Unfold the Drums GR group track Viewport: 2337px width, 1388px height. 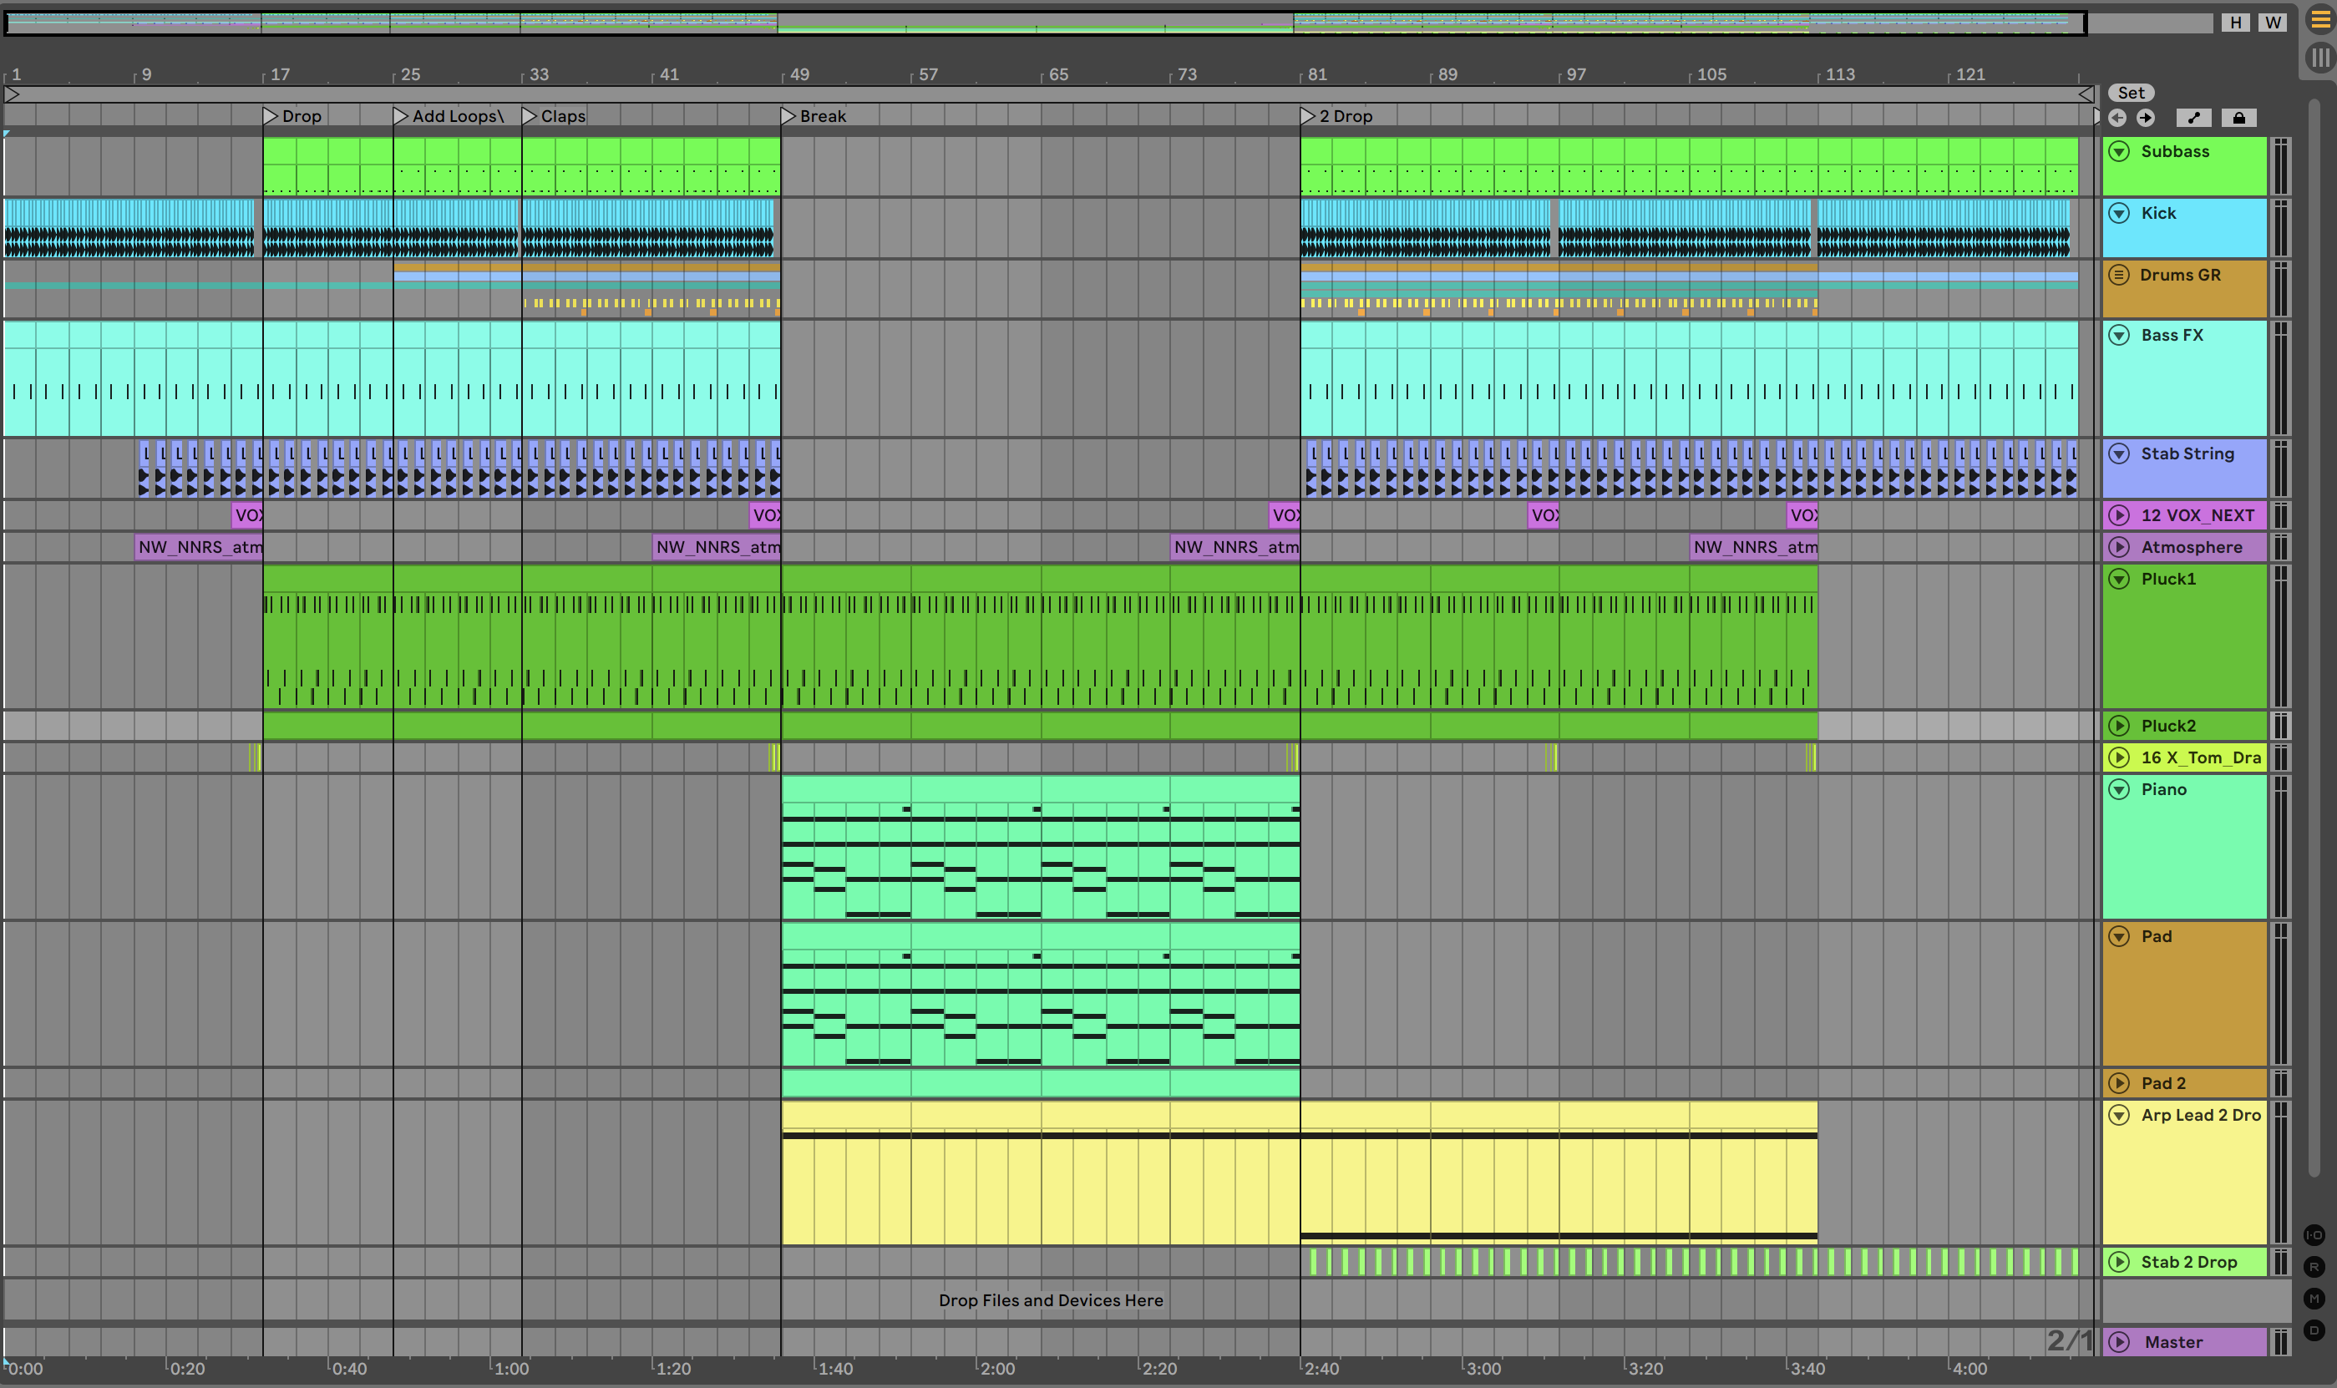point(2119,275)
